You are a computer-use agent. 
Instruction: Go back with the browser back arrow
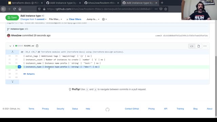point(3,9)
